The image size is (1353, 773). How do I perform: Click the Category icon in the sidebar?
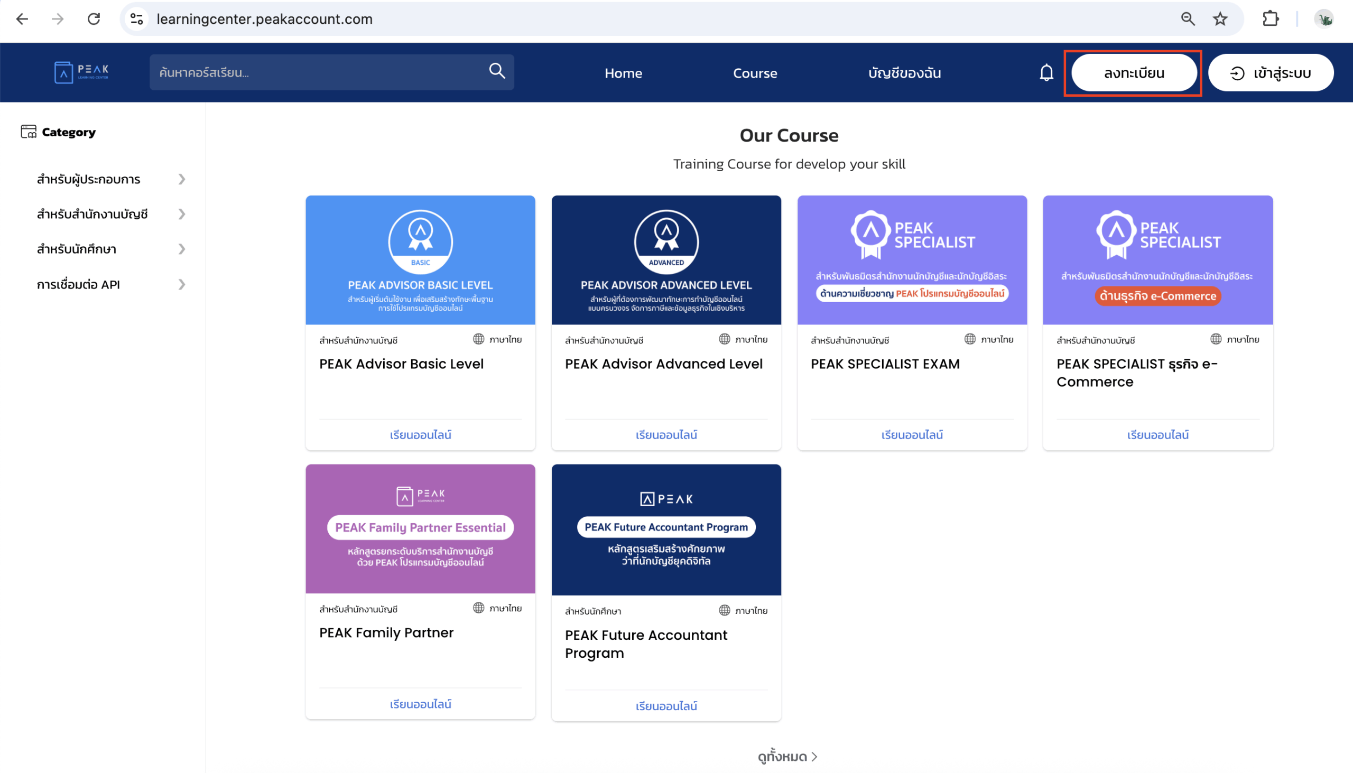point(29,131)
